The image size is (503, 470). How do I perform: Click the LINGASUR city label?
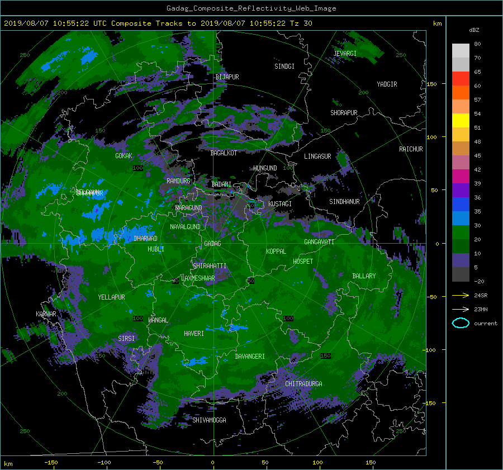317,156
